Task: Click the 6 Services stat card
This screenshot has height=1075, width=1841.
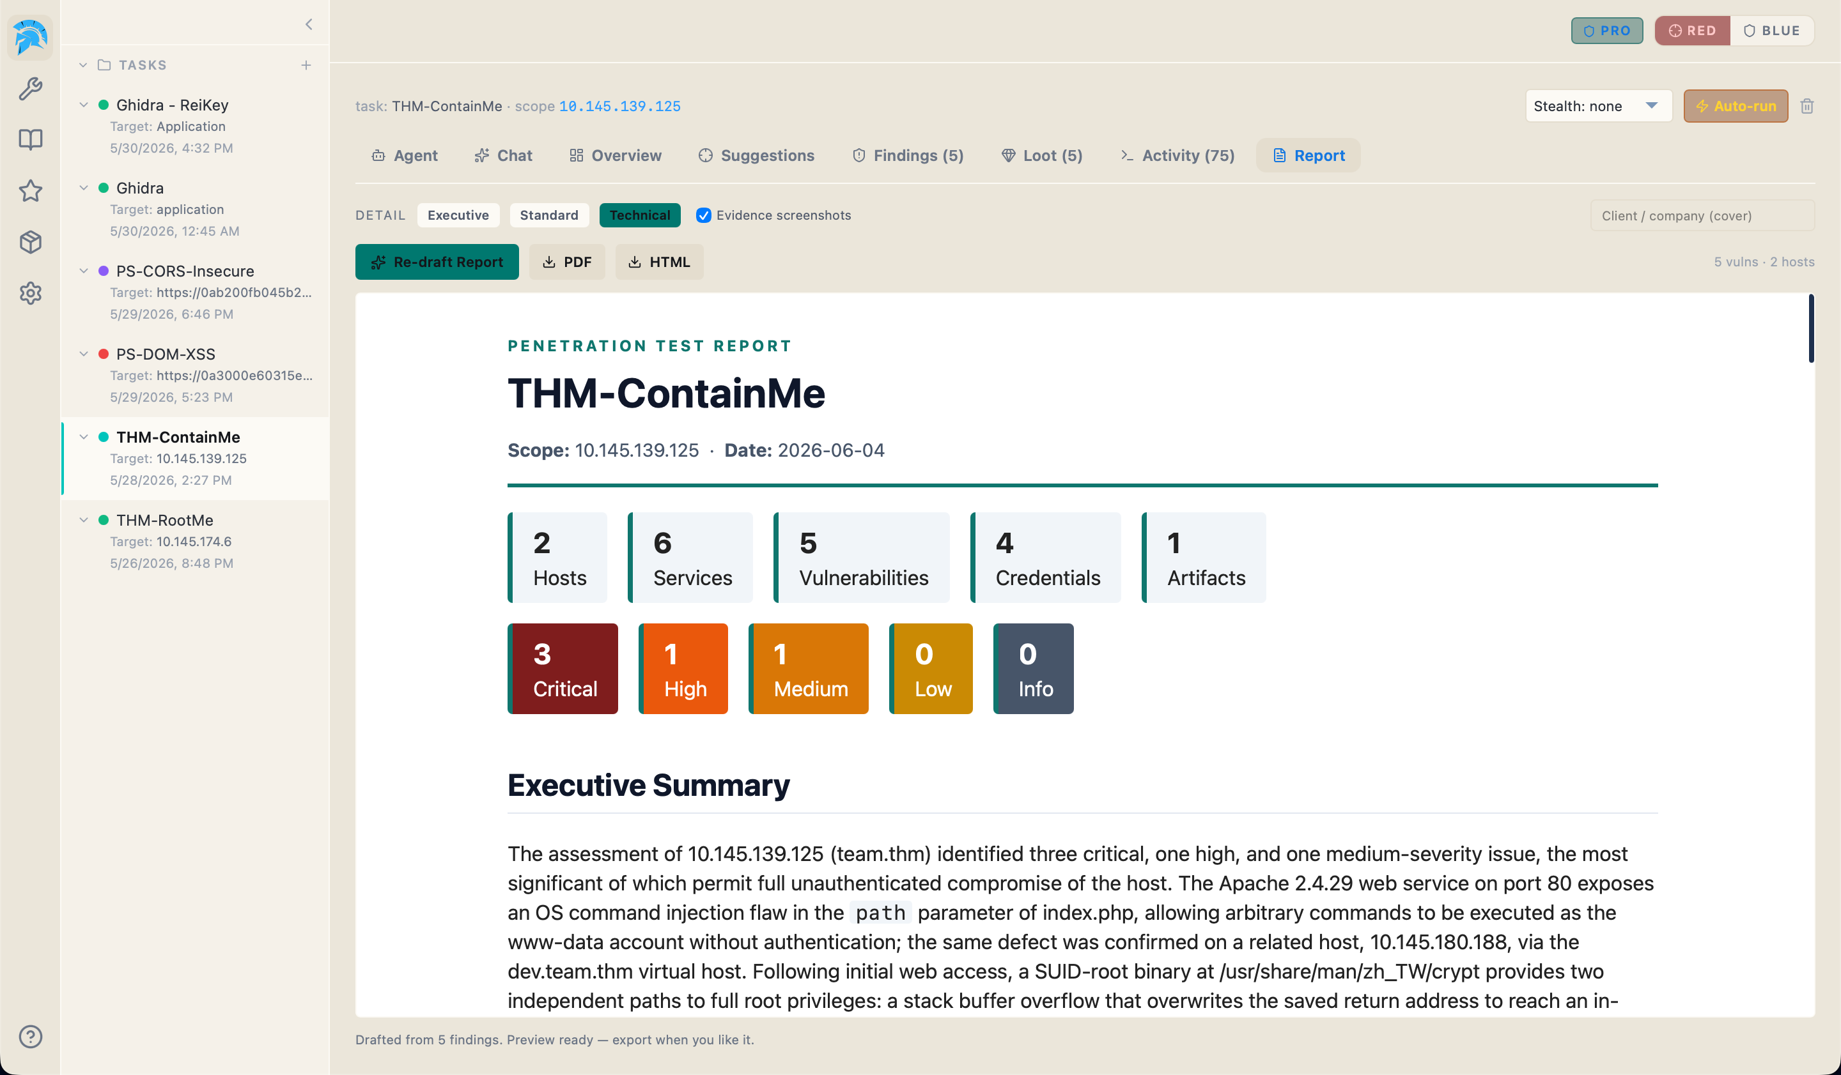Action: [x=690, y=558]
